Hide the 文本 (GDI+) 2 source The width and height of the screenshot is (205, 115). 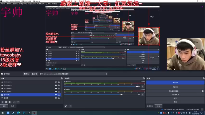56,88
